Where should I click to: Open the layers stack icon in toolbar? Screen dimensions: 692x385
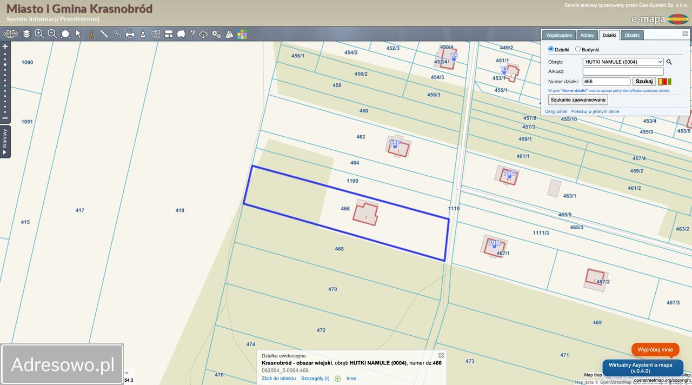(26, 34)
